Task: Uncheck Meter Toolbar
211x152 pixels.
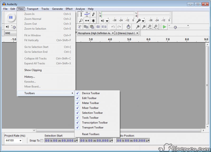Action: point(97,103)
